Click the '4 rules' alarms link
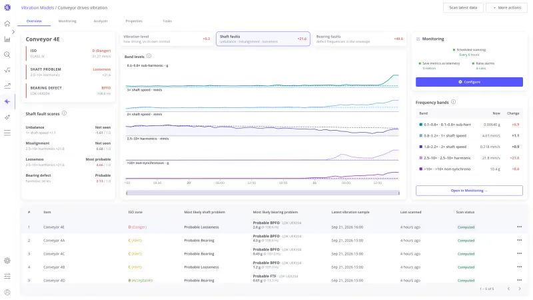Image resolution: width=533 pixels, height=300 pixels. click(x=480, y=69)
